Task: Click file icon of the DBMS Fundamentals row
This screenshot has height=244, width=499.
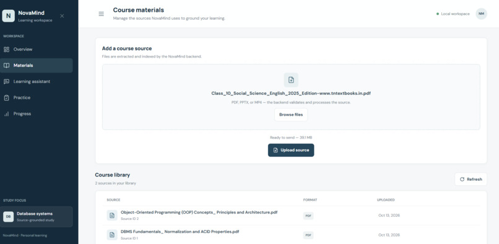Action: coord(112,235)
